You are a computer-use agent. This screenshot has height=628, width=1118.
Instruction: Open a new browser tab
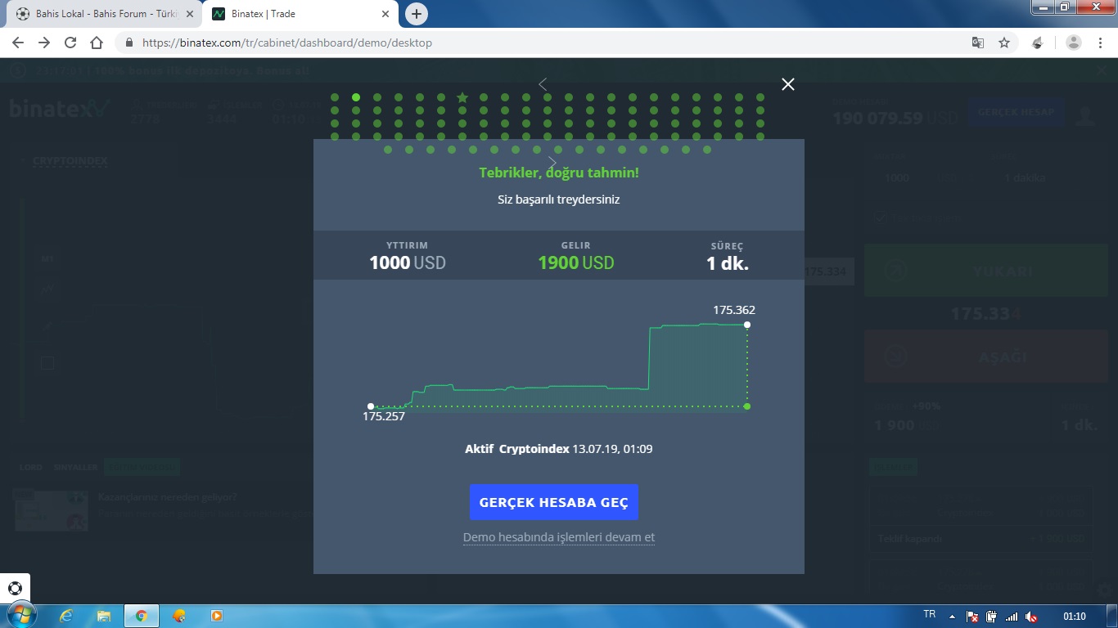click(417, 14)
